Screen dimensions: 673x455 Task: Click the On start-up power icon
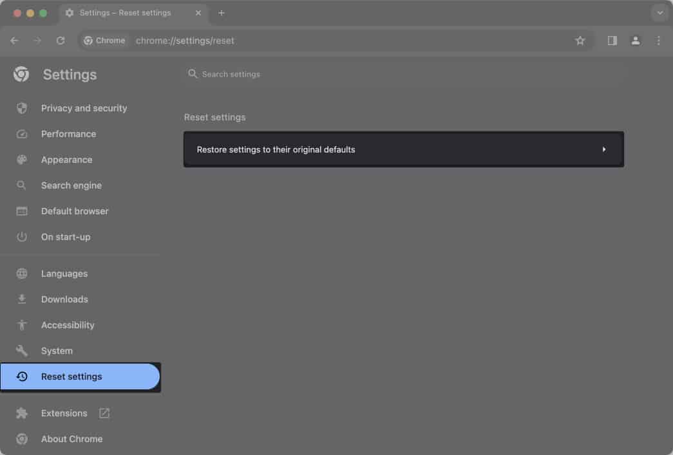click(x=22, y=237)
